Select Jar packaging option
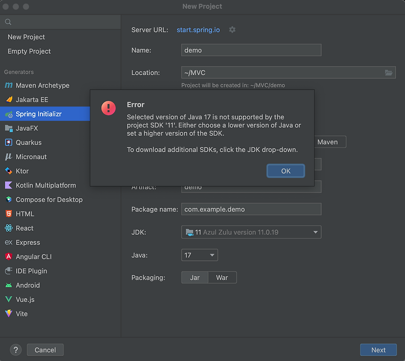 point(195,278)
